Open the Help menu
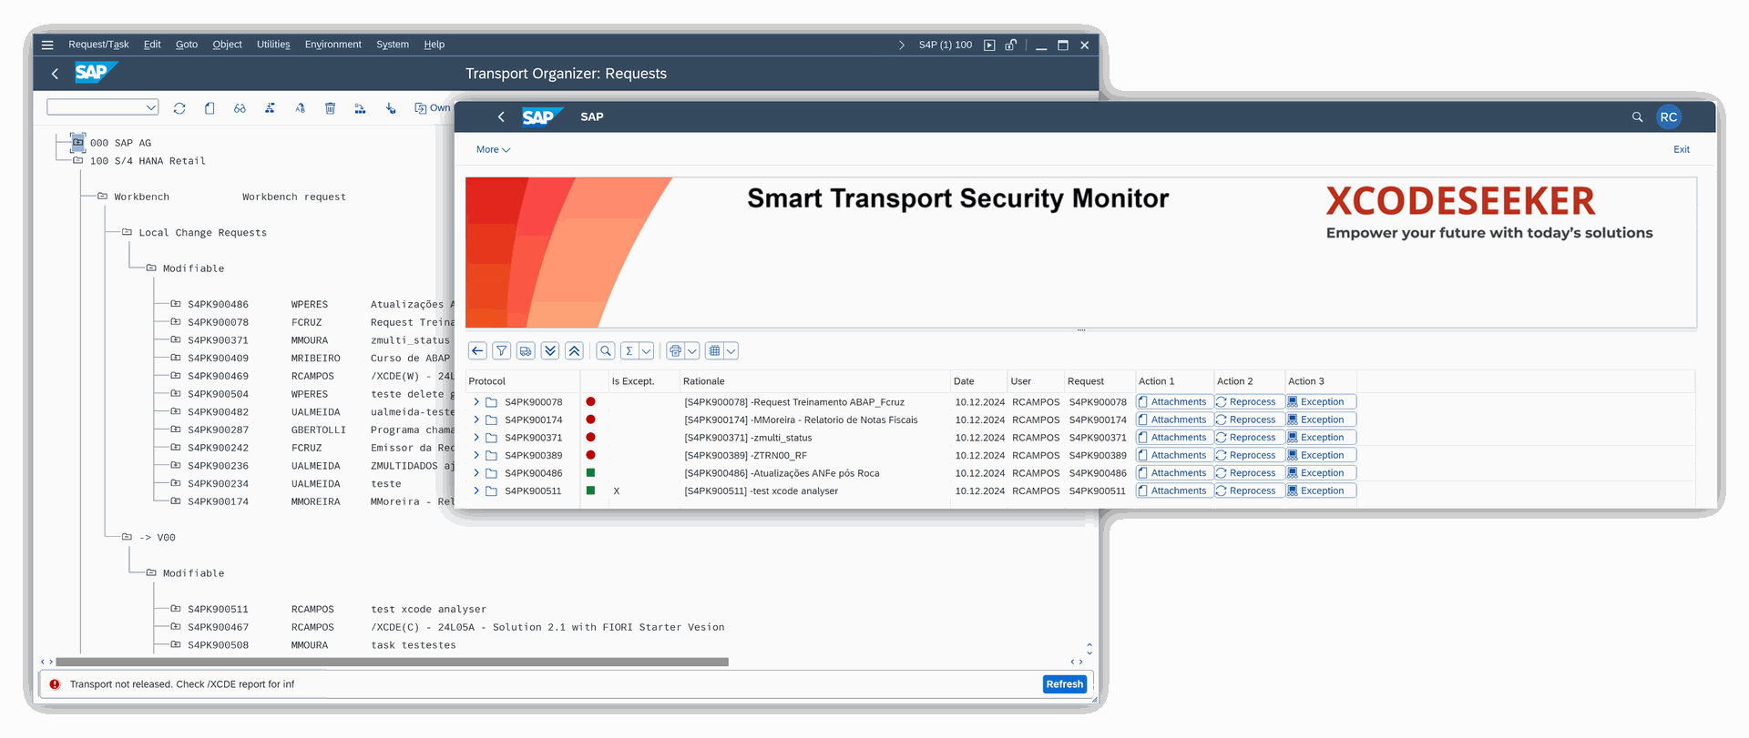Image resolution: width=1749 pixels, height=738 pixels. coord(434,45)
